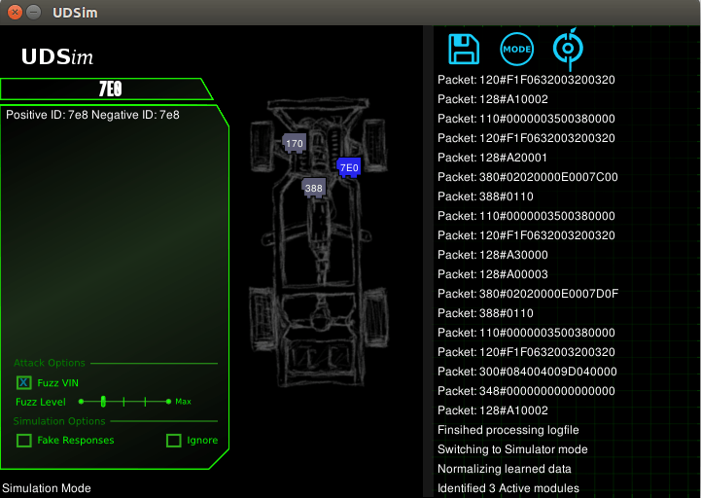Click the Positive ID 7e8 text line
The width and height of the screenshot is (701, 498).
(92, 115)
